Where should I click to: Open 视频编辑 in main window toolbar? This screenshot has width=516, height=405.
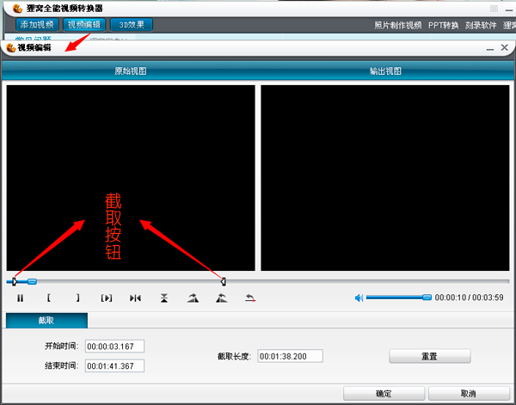pyautogui.click(x=84, y=25)
